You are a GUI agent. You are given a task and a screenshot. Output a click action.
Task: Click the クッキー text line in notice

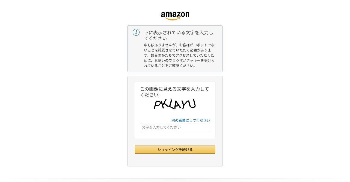179,60
